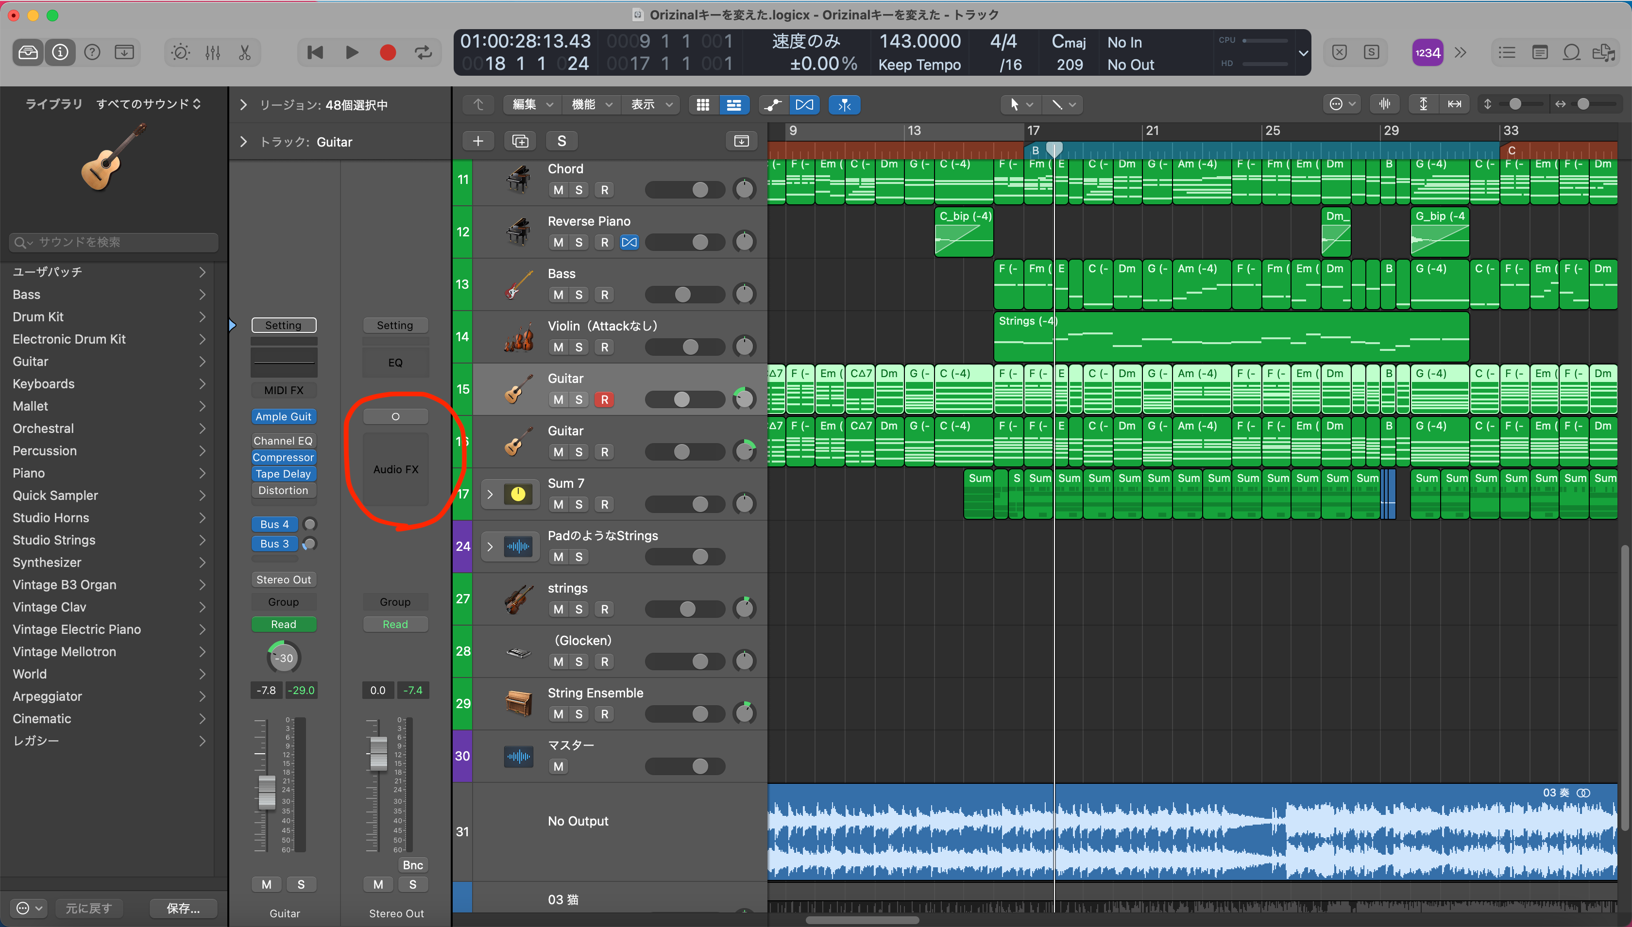Open the Smart Controls dial icon

tap(181, 53)
